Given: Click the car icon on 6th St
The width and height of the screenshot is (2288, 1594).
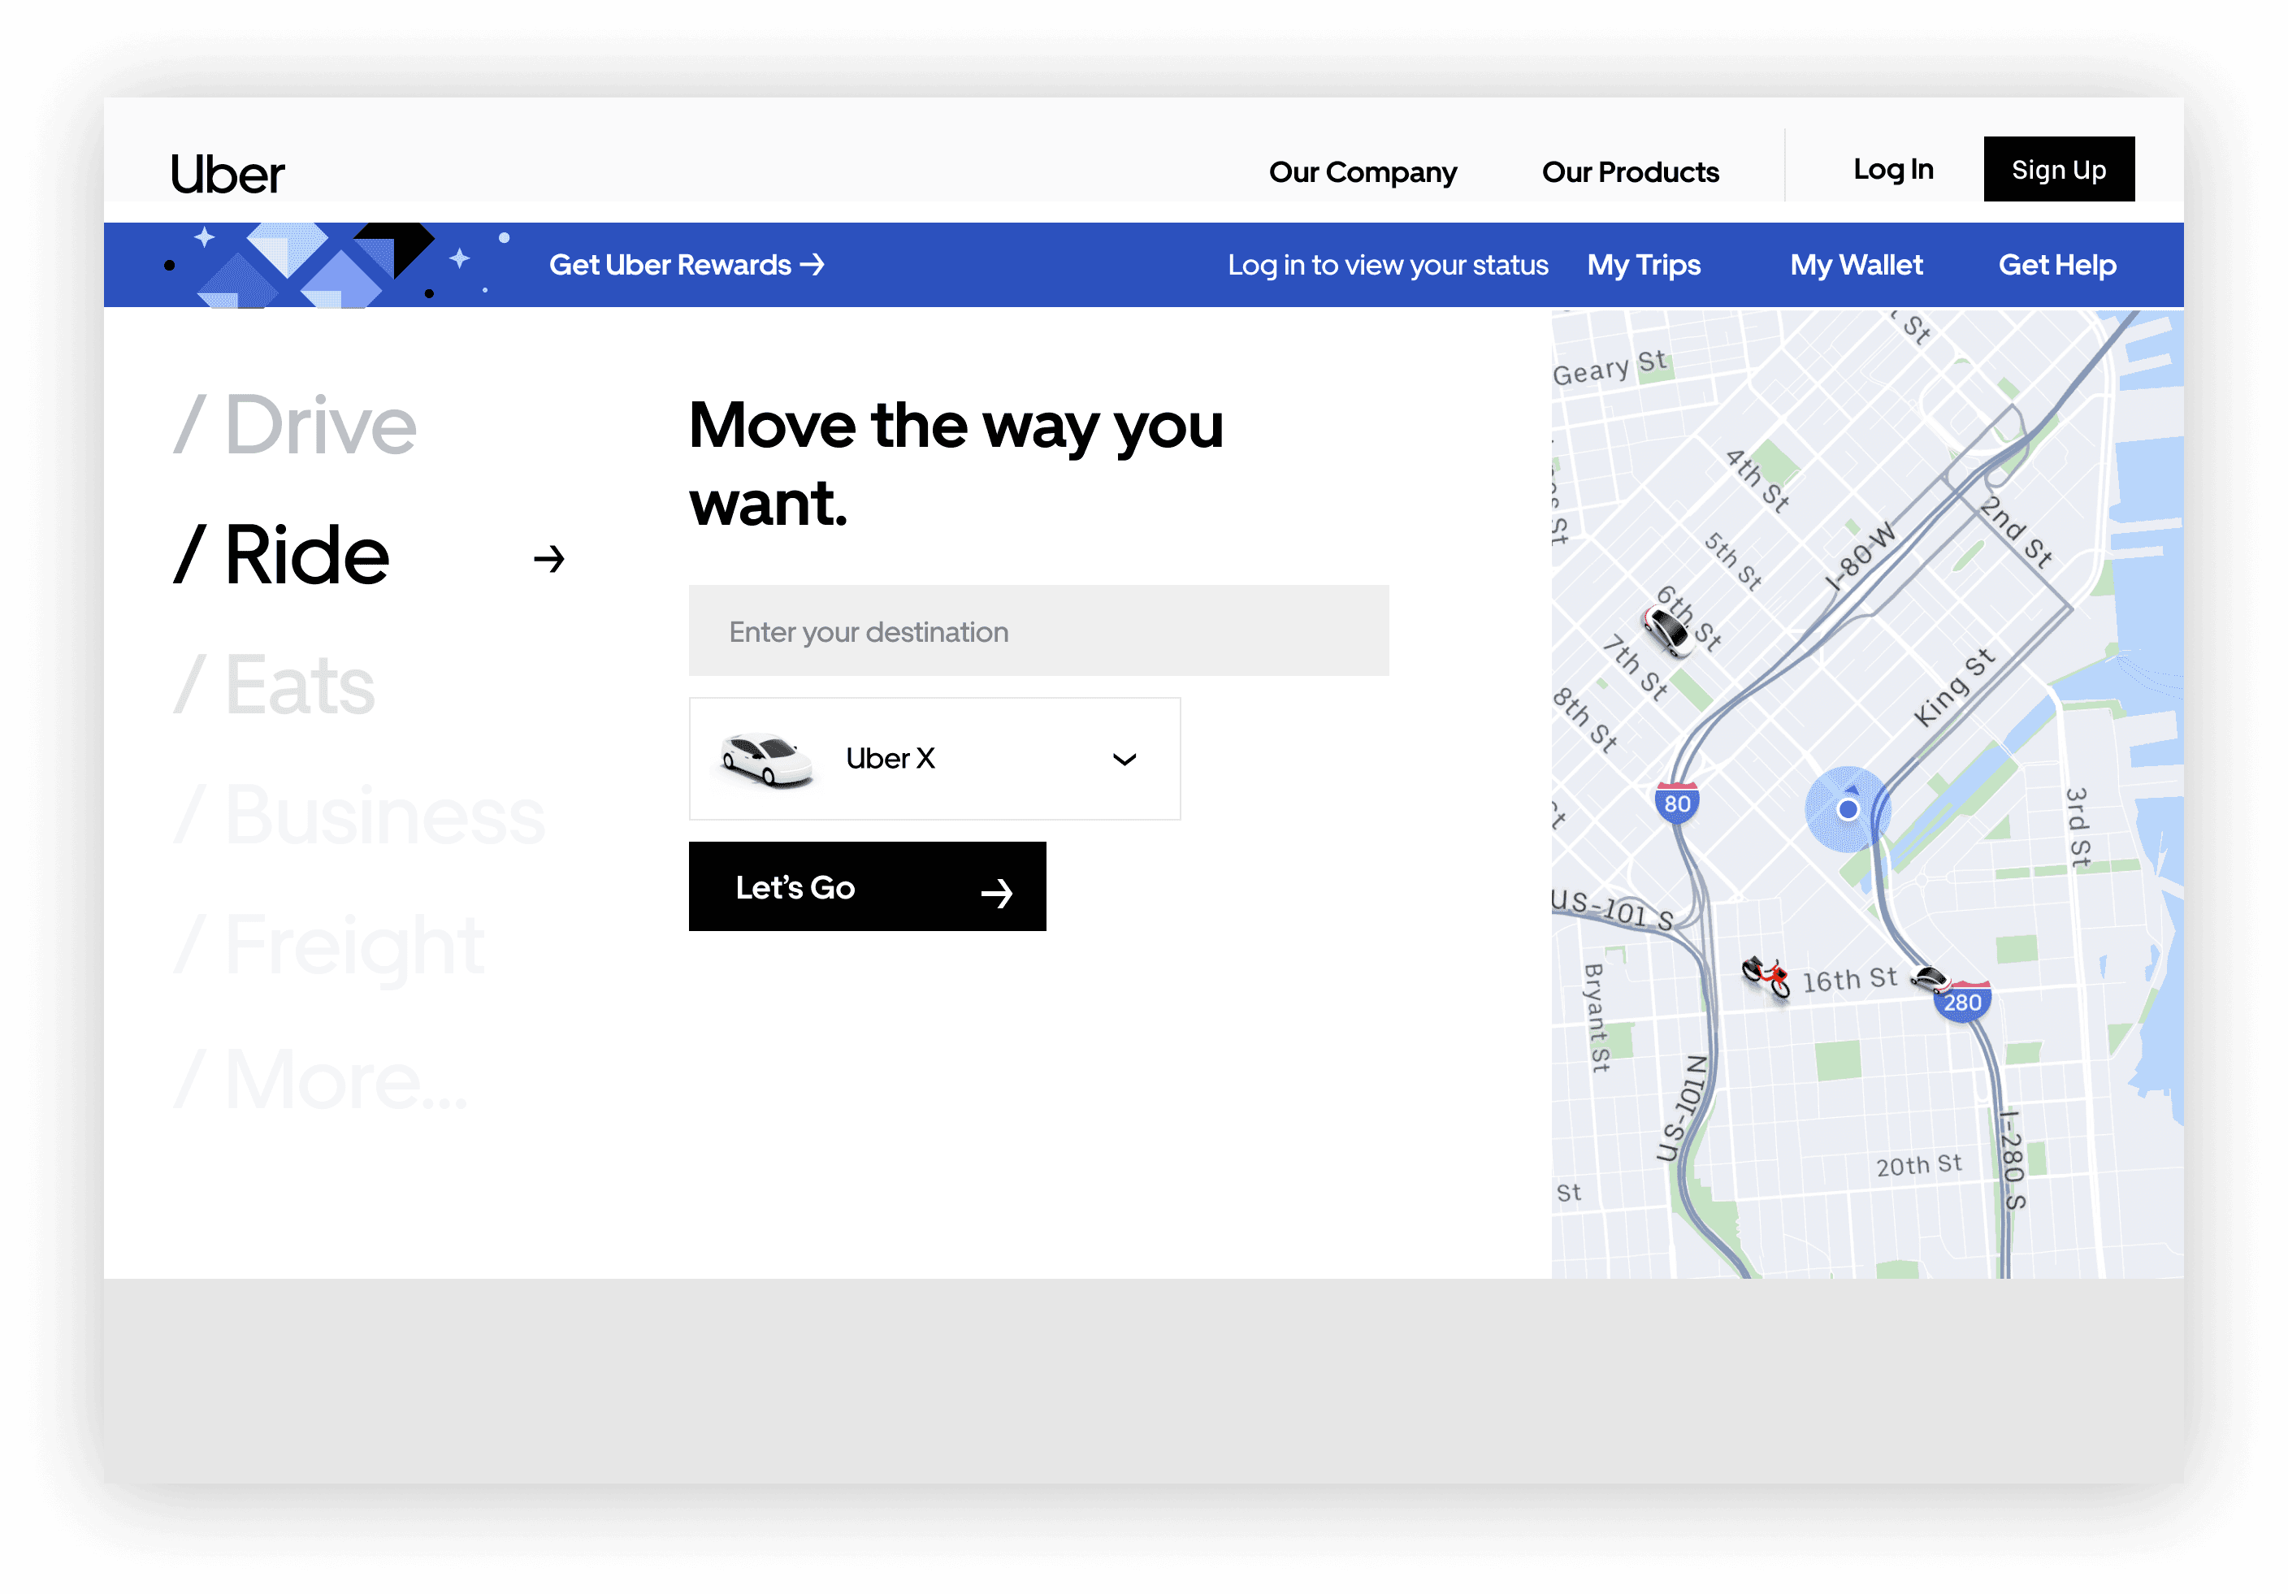Looking at the screenshot, I should (x=1666, y=631).
